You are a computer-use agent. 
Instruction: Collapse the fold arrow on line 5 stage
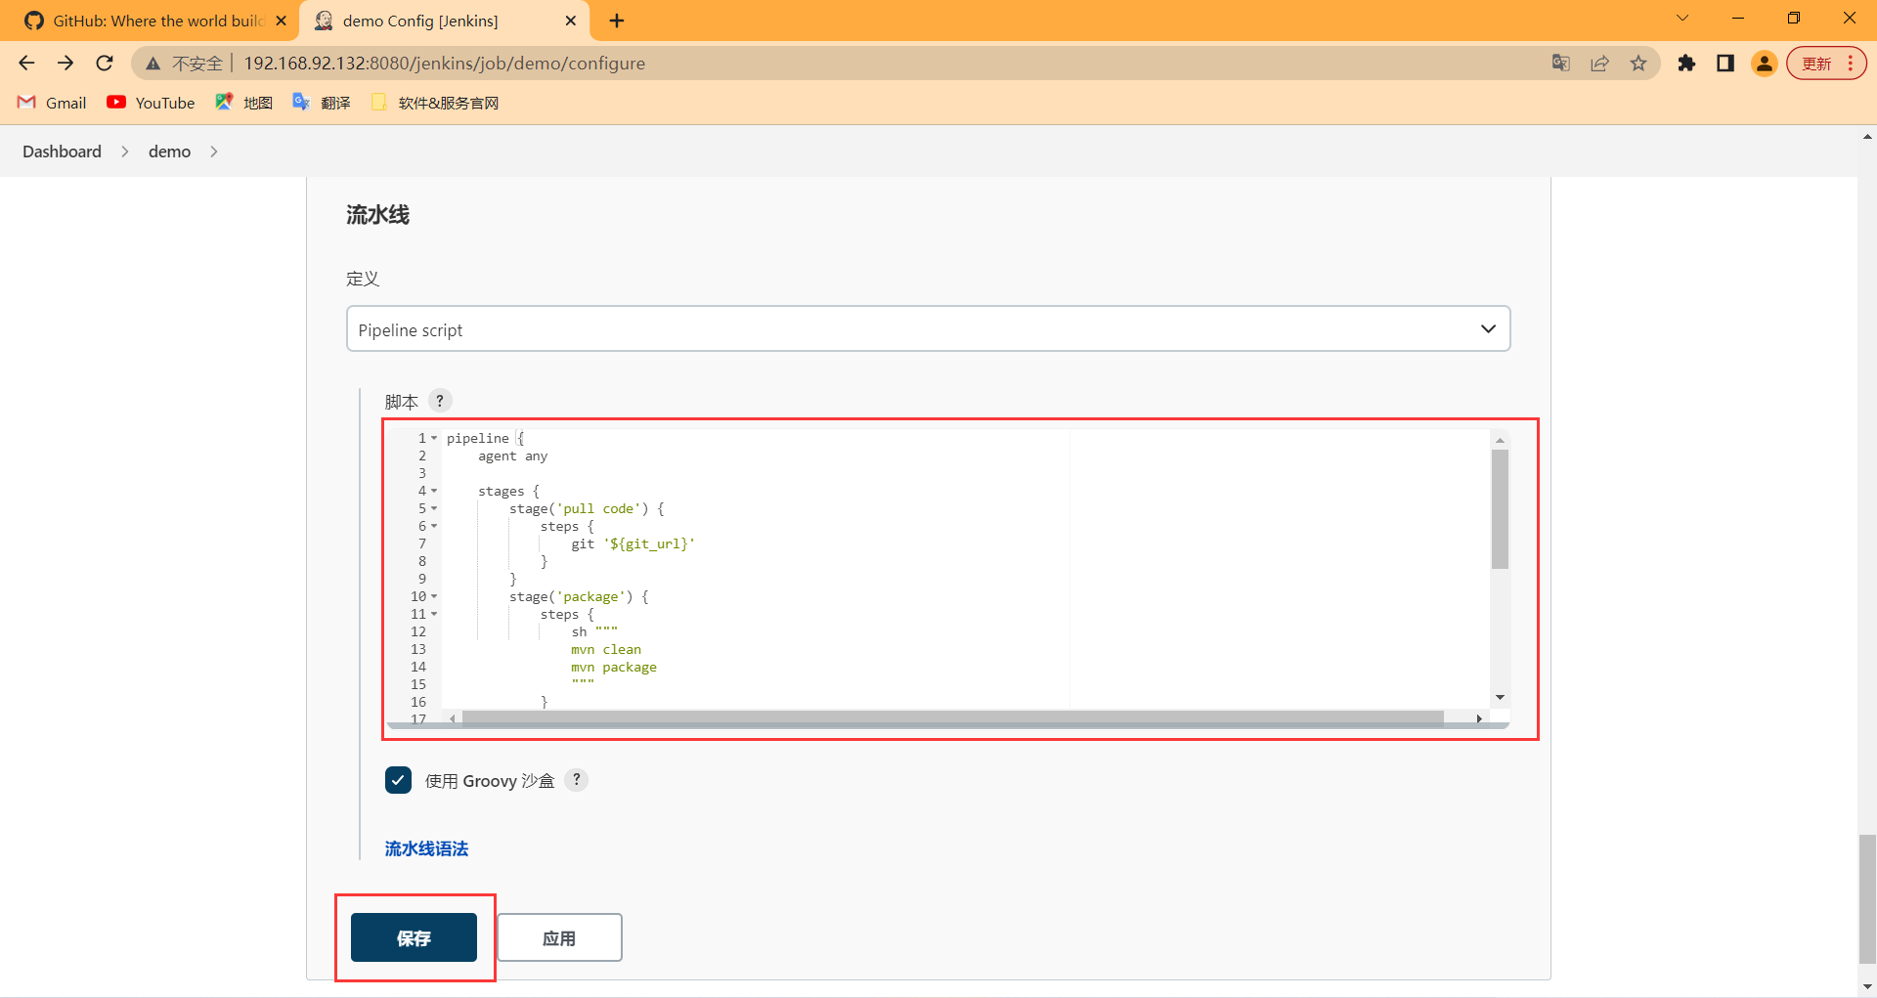click(434, 508)
